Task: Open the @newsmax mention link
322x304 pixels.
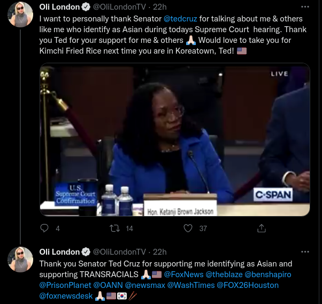Action: (145, 285)
